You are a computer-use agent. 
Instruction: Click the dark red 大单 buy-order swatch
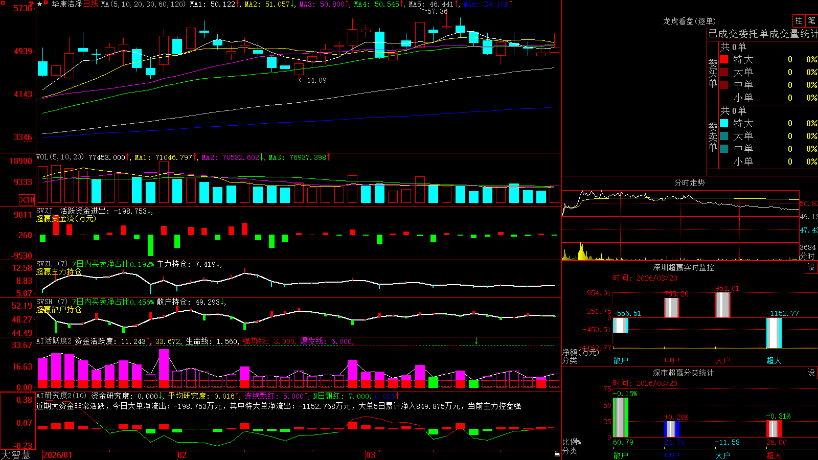pos(724,72)
